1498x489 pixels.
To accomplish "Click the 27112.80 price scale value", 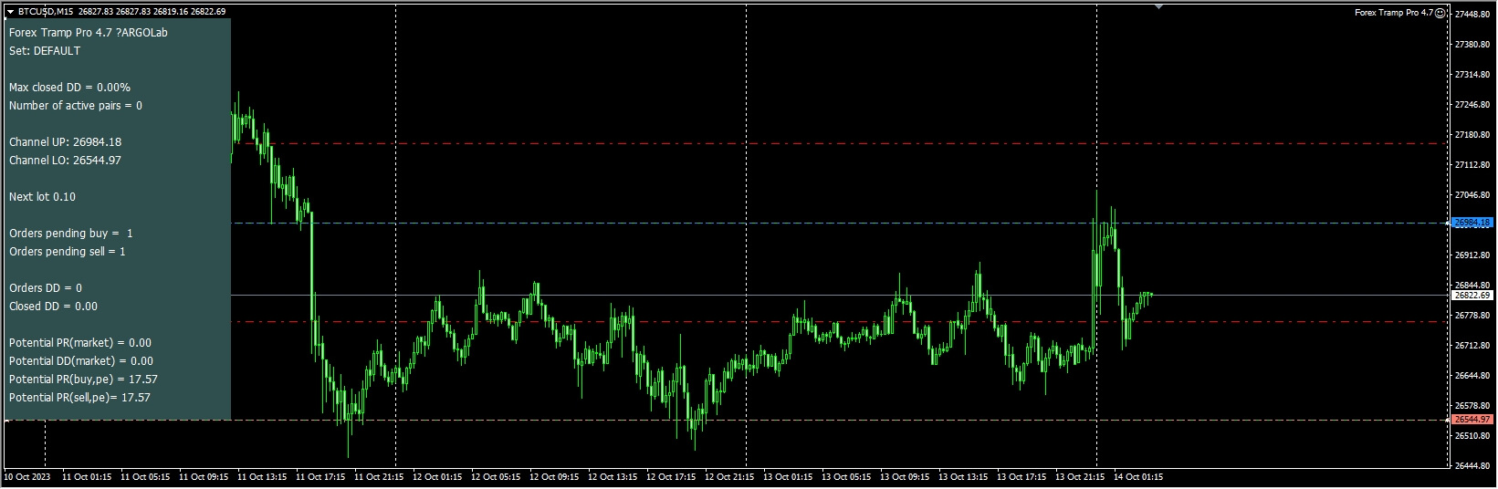I will [1473, 165].
